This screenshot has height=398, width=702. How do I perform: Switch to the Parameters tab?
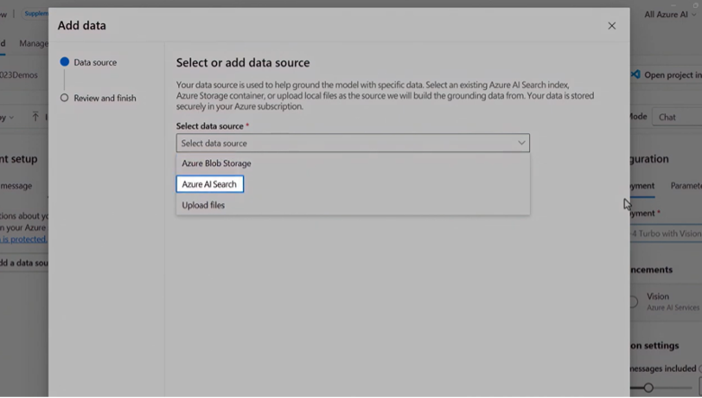pos(686,186)
